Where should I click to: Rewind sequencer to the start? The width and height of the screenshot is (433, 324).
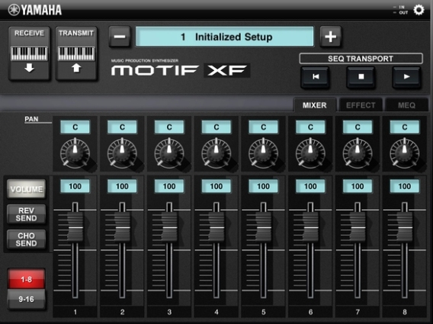coord(315,77)
